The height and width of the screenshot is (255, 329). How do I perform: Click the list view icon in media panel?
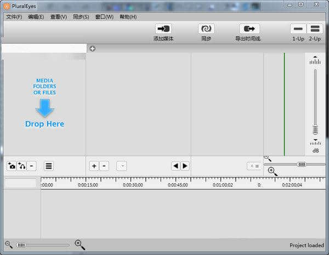click(49, 166)
